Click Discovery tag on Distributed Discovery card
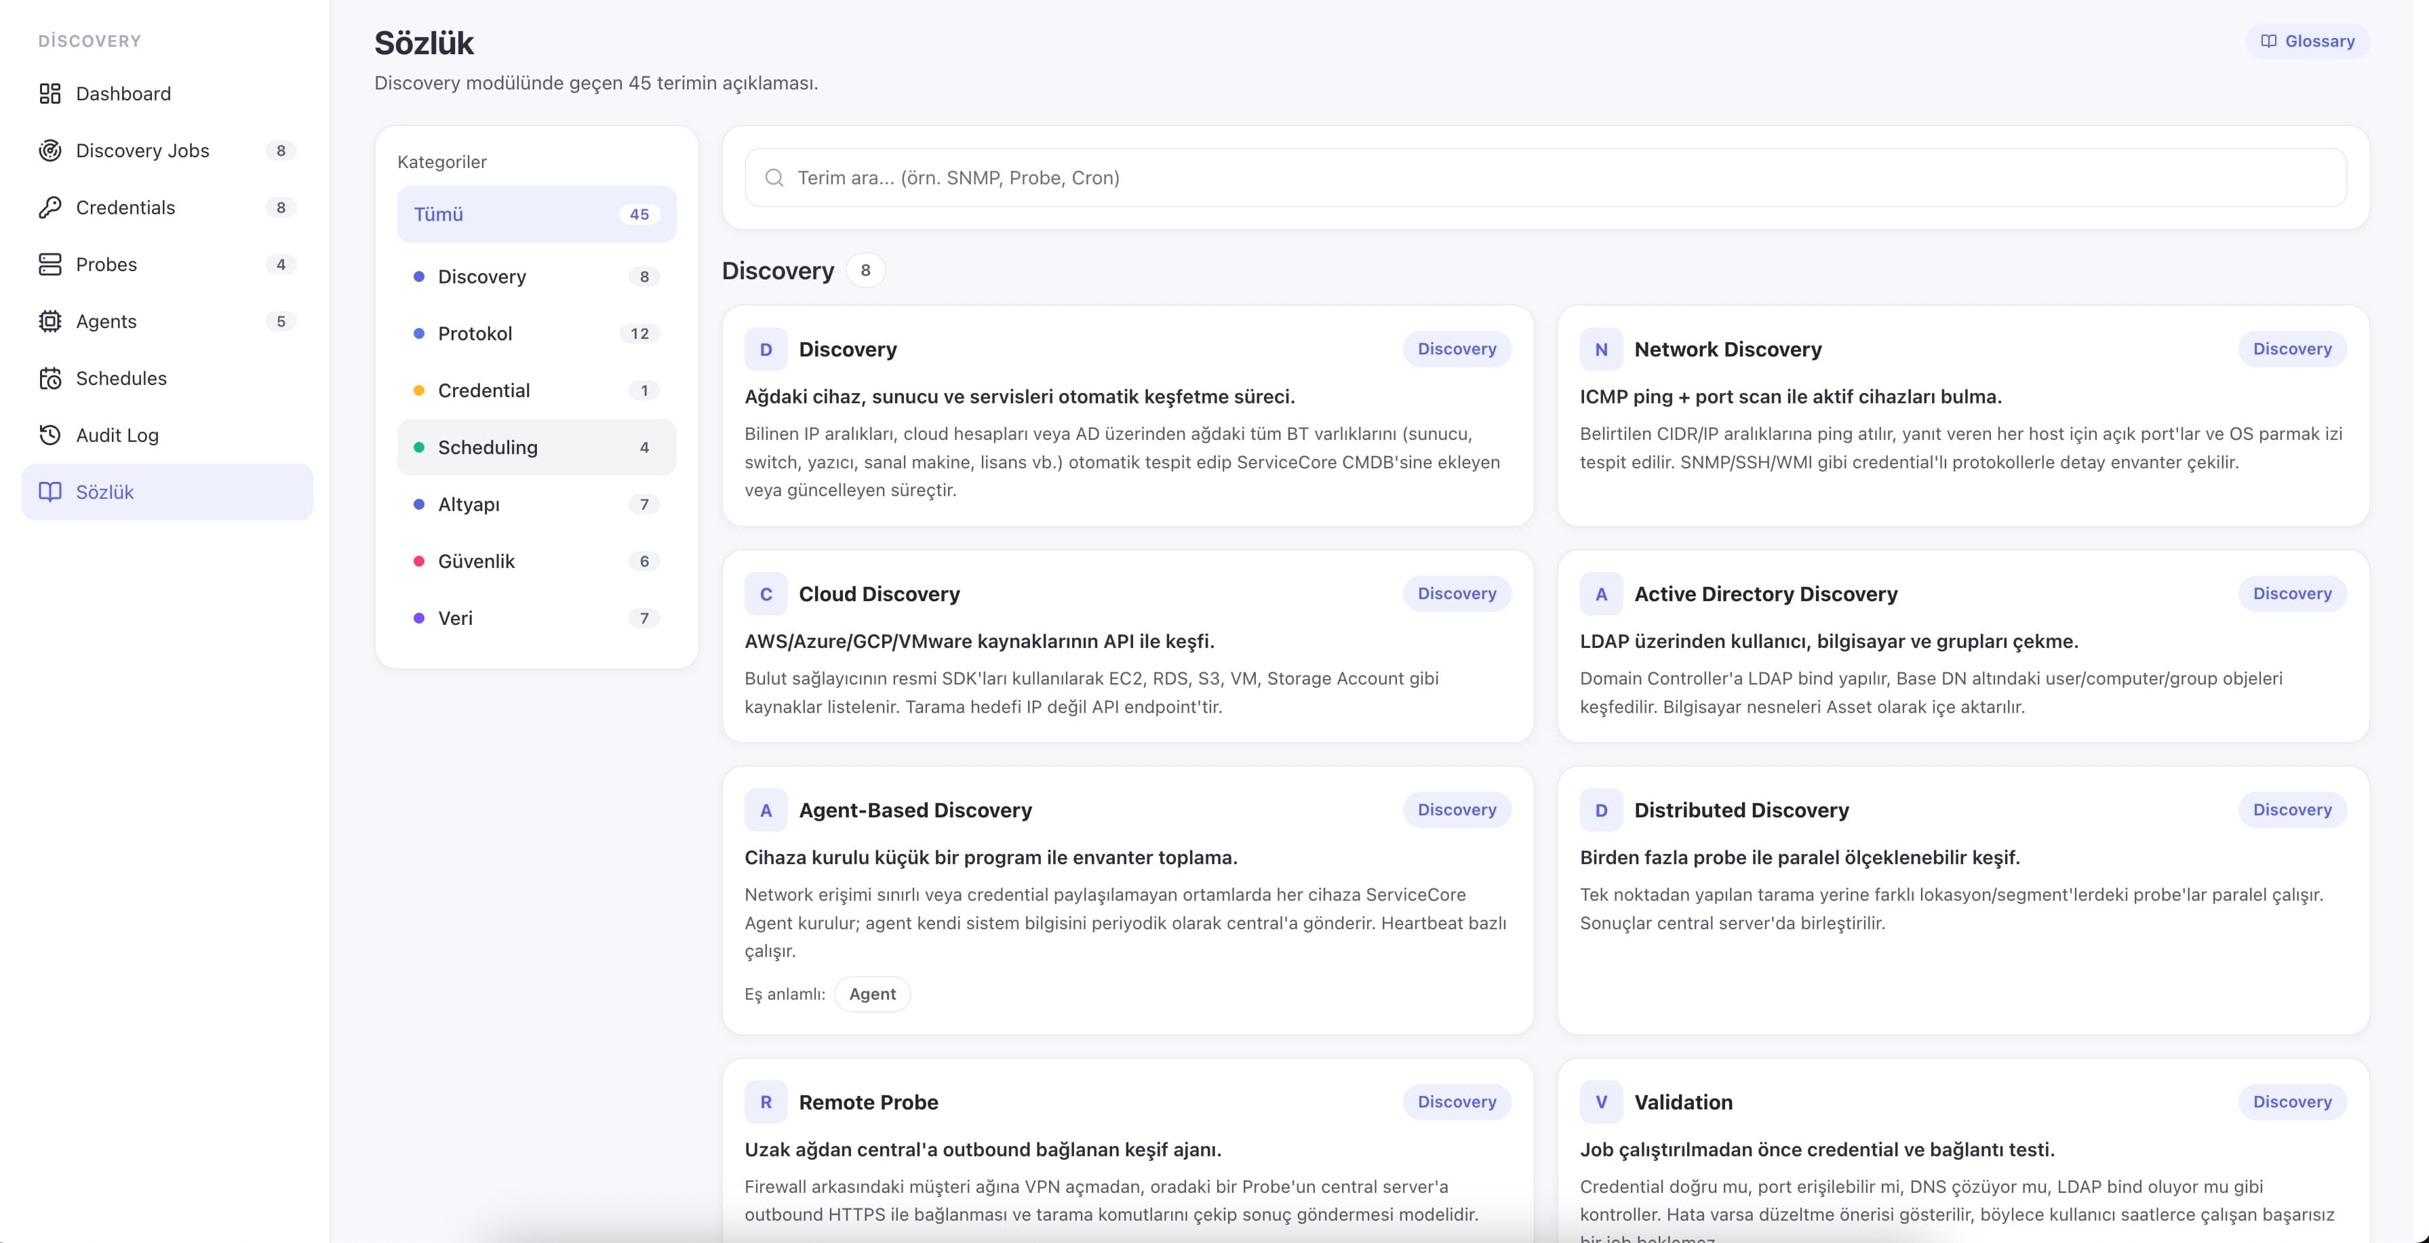The height and width of the screenshot is (1243, 2429). tap(2292, 809)
